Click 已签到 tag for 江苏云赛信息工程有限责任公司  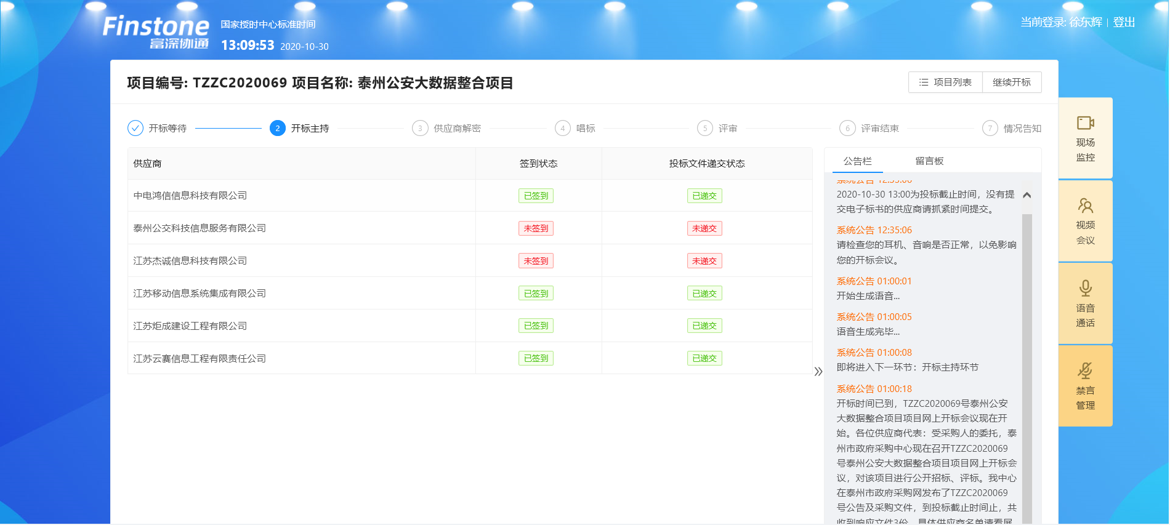[x=536, y=358]
